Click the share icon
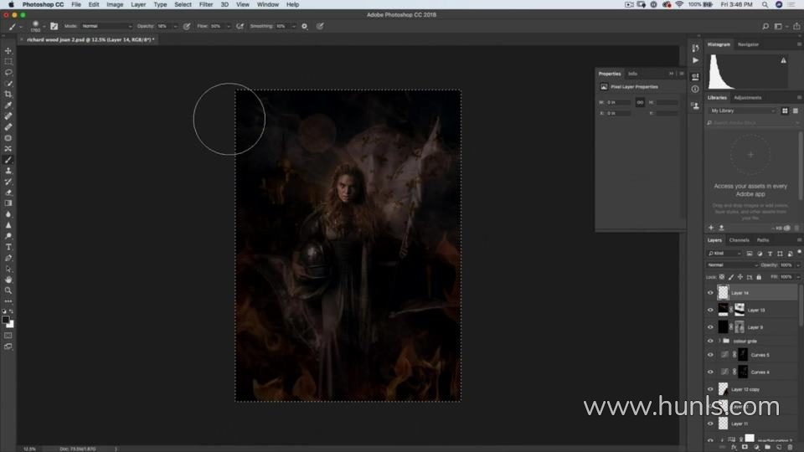 coord(796,26)
